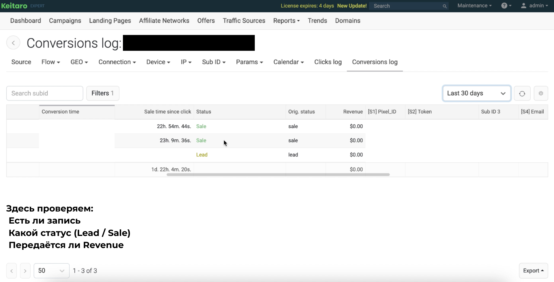554x282 pixels.
Task: Click the Export button
Action: click(x=533, y=271)
